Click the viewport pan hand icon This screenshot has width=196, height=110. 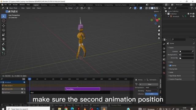[x=159, y=31]
